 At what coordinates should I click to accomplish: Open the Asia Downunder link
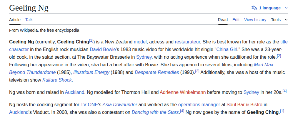click(120, 104)
